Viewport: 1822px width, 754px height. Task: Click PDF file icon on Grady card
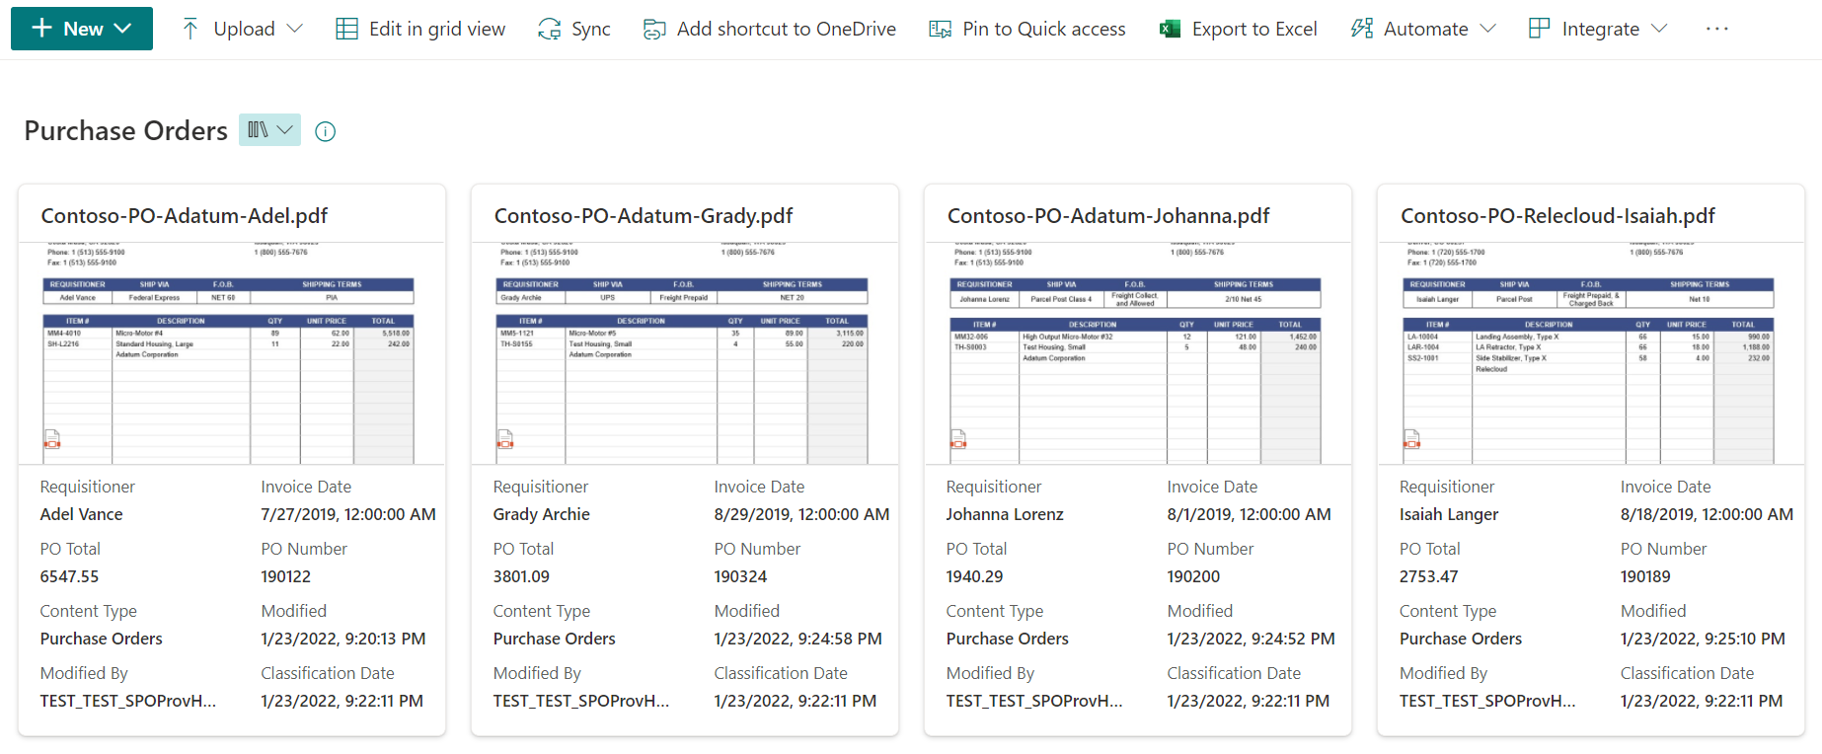coord(505,439)
